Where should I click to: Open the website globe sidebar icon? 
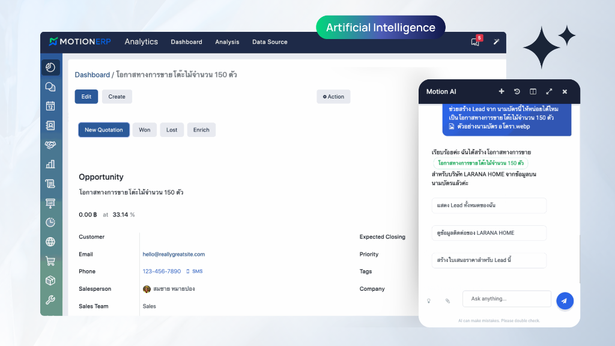(x=50, y=241)
